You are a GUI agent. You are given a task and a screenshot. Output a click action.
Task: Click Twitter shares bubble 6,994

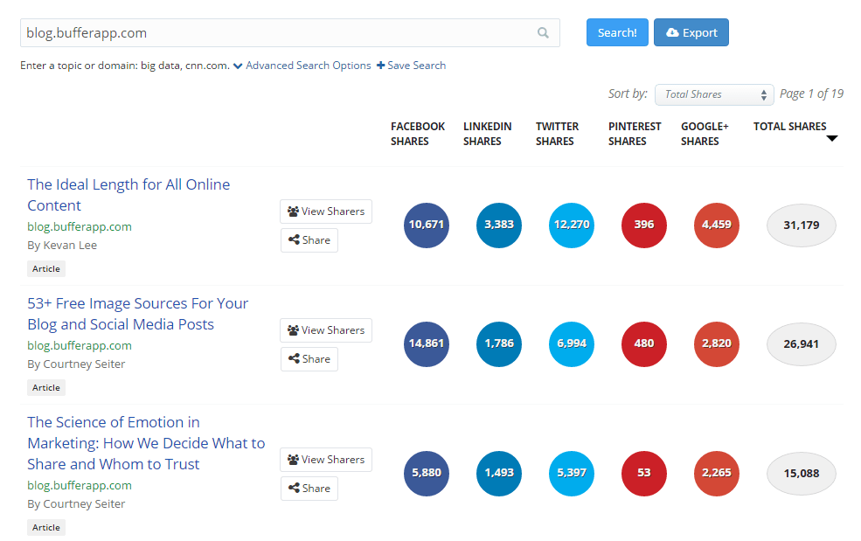point(572,343)
